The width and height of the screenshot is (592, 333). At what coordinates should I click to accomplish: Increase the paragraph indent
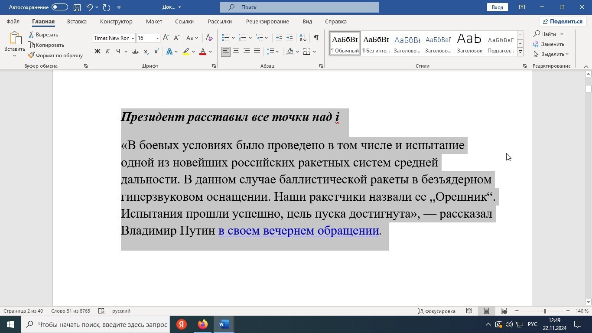pos(289,38)
